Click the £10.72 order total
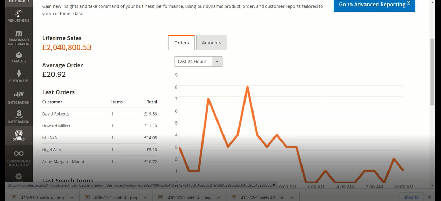The height and width of the screenshot is (201, 441). coord(150,162)
